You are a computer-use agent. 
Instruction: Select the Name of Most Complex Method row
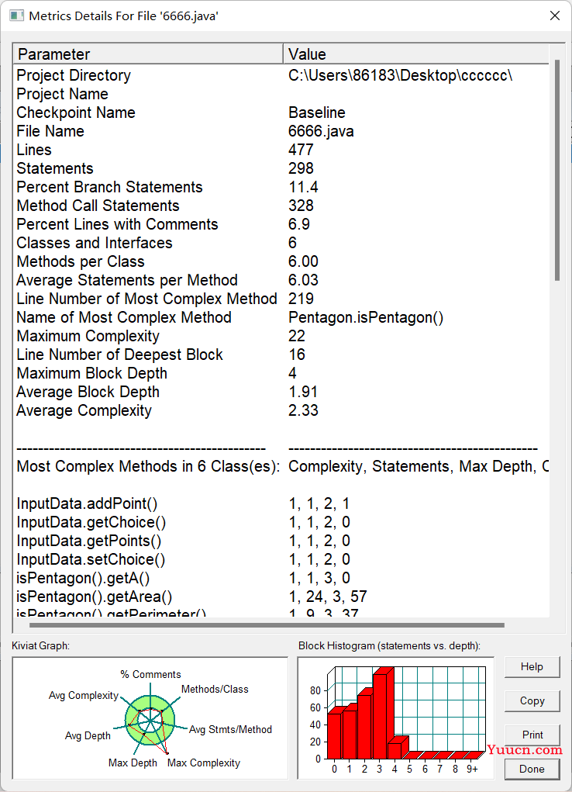point(281,317)
